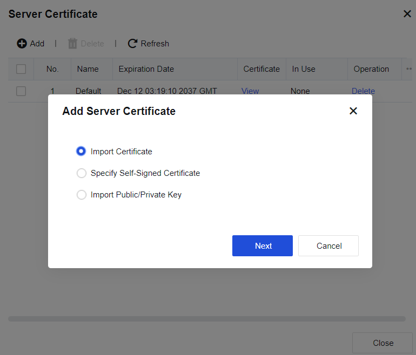Click the Next button
The width and height of the screenshot is (416, 355).
tap(263, 245)
